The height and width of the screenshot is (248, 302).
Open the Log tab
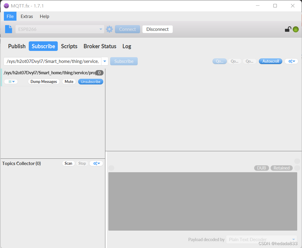127,46
